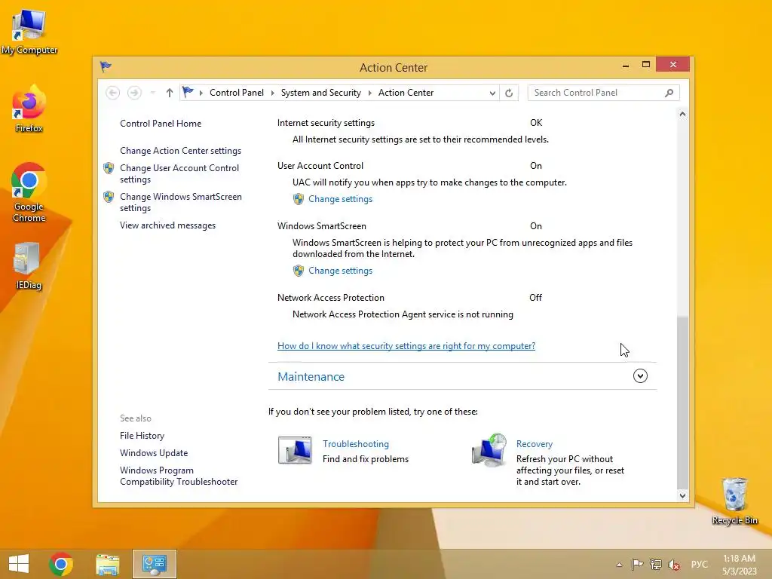772x579 pixels.
Task: Click Internet security settings 'OK' status
Action: (x=536, y=123)
